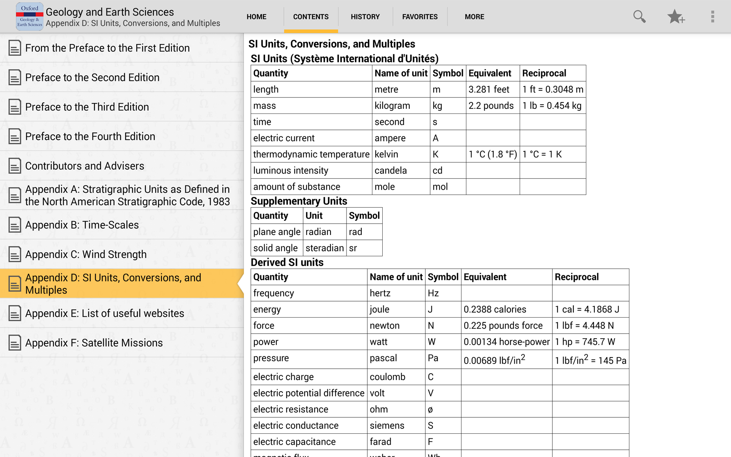The height and width of the screenshot is (457, 731).
Task: Open Appendix E: List of useful websites
Action: [x=105, y=313]
